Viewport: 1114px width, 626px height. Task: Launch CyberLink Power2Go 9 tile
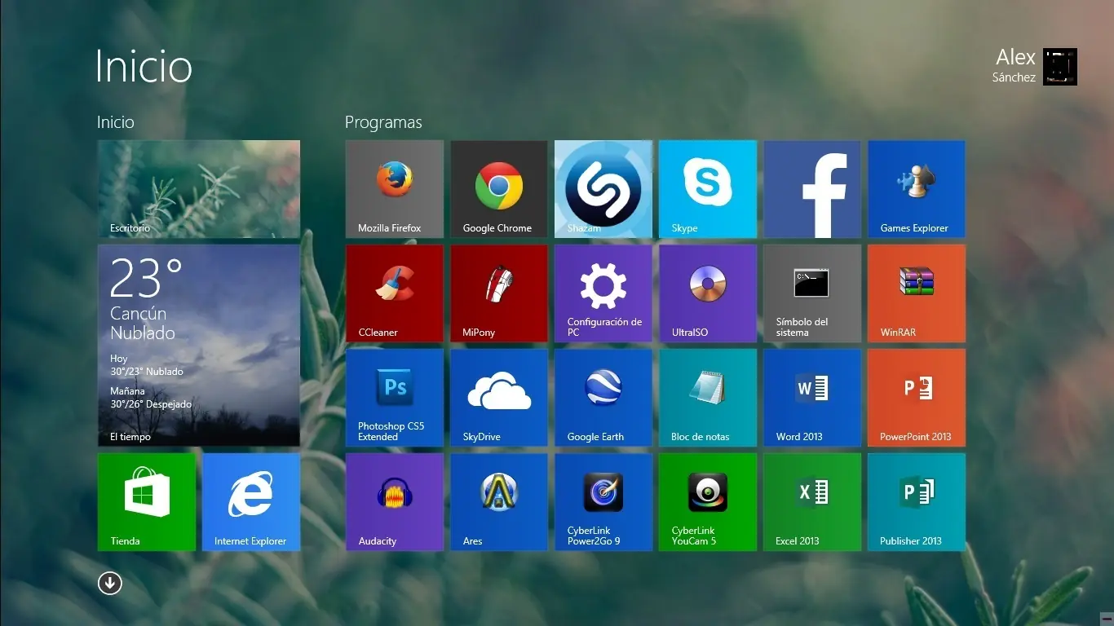603,502
